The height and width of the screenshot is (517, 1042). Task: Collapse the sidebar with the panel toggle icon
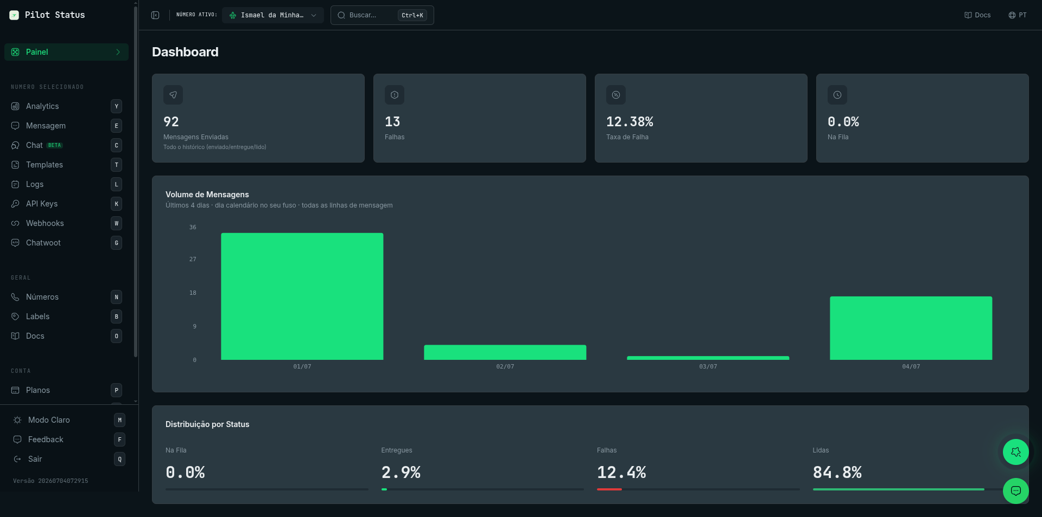155,15
